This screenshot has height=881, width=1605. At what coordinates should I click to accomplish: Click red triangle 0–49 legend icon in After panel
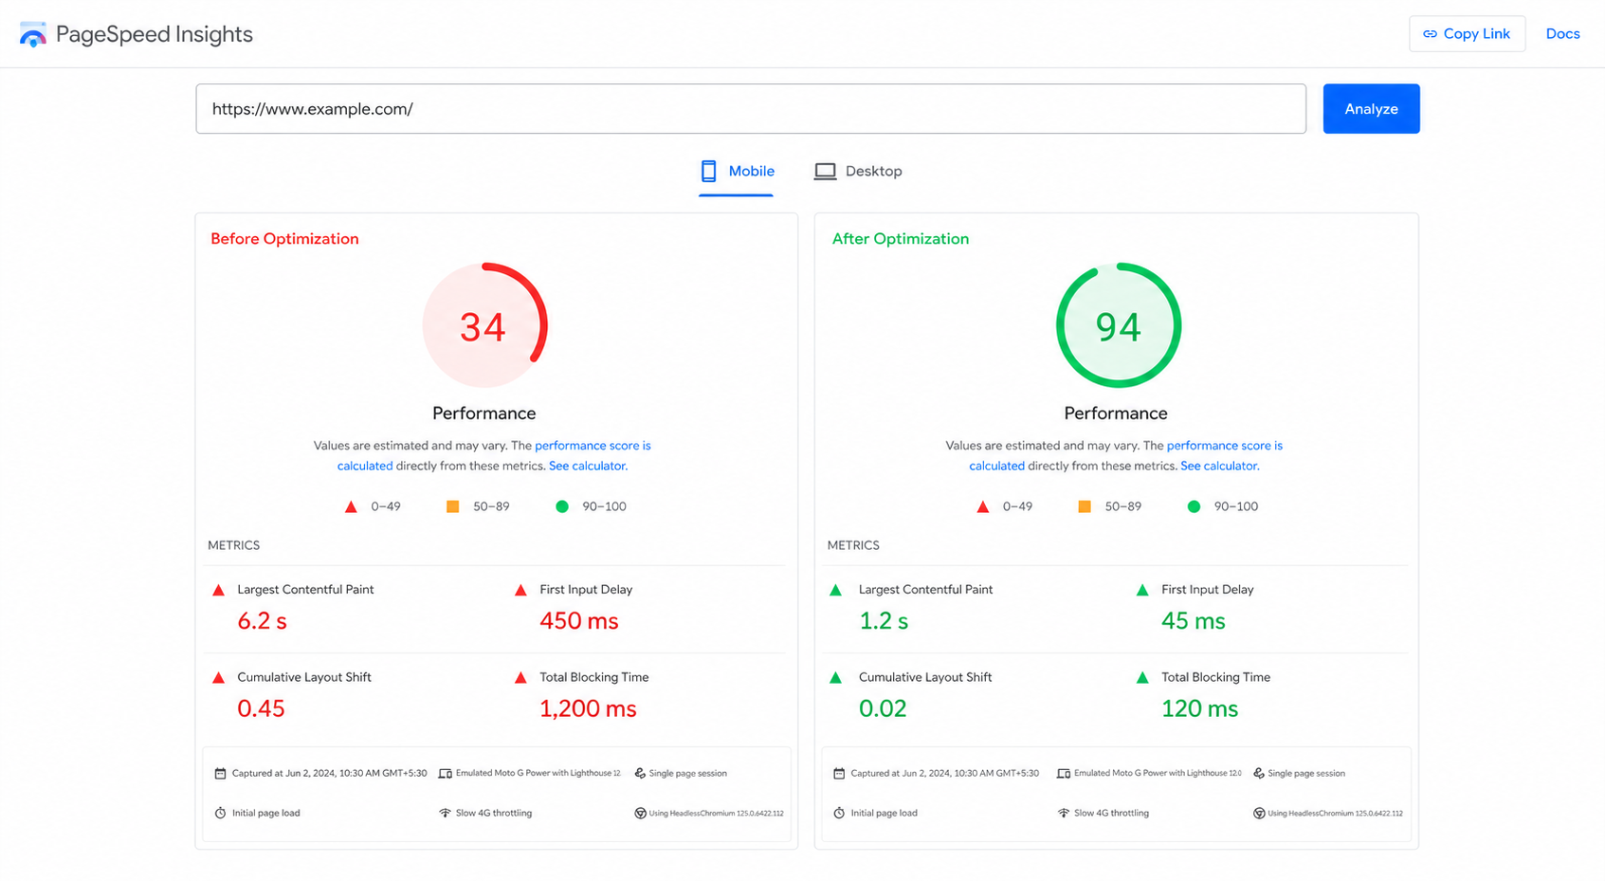coord(983,507)
